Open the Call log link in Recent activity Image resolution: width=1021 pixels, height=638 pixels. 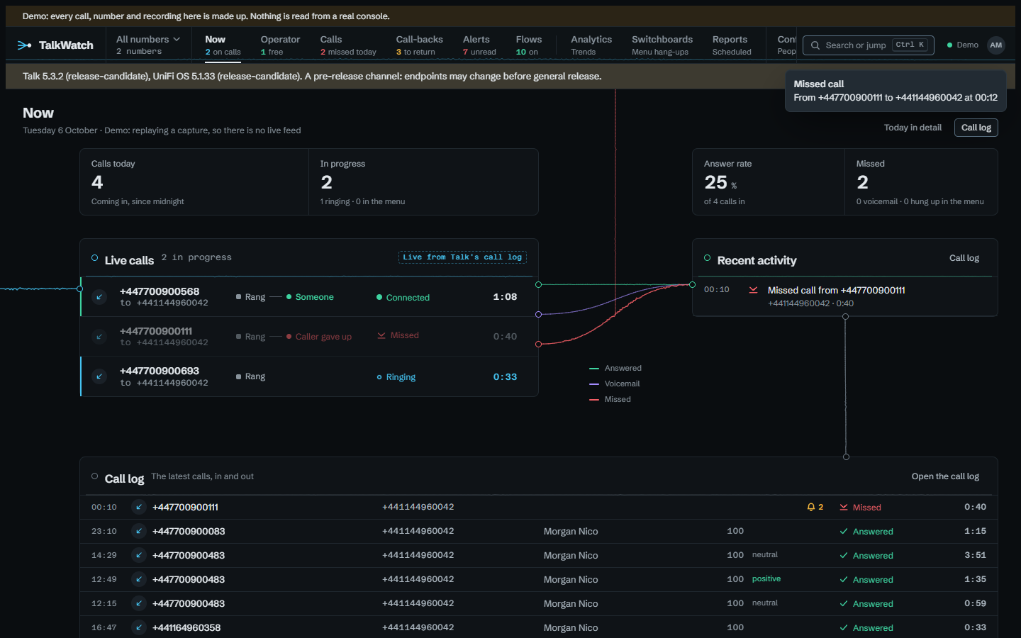tap(964, 258)
